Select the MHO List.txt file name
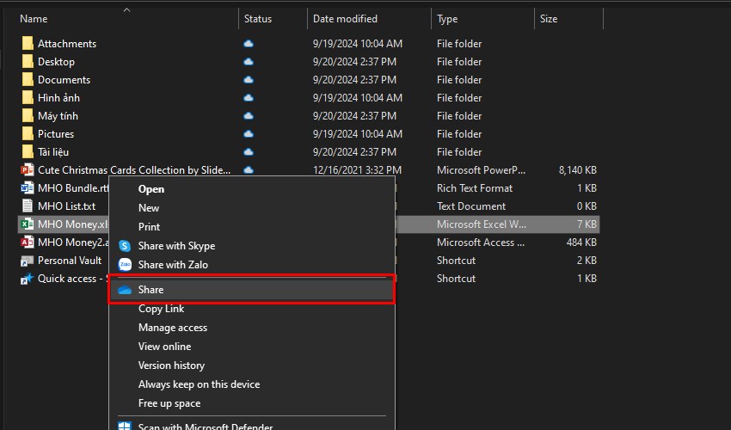This screenshot has height=430, width=731. 67,206
